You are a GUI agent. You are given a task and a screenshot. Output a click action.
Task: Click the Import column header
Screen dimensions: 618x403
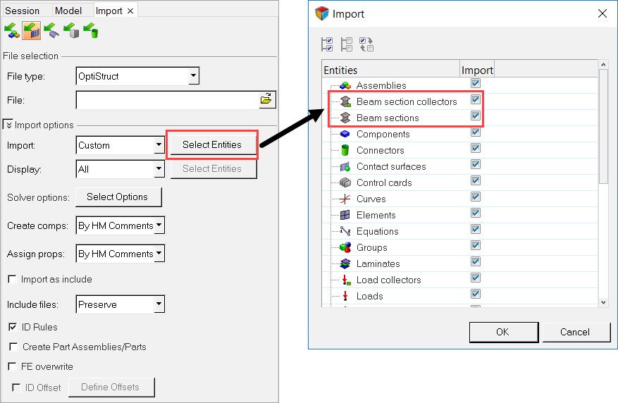(477, 70)
